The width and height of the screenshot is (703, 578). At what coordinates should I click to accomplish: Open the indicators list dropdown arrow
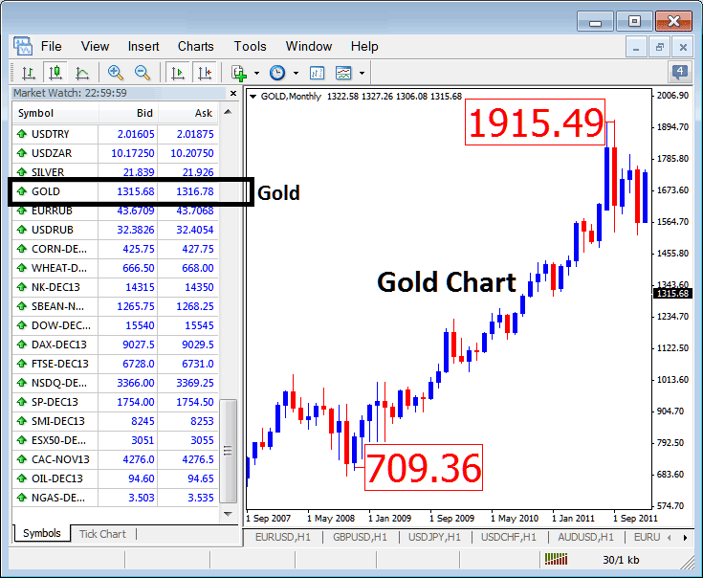tap(256, 73)
